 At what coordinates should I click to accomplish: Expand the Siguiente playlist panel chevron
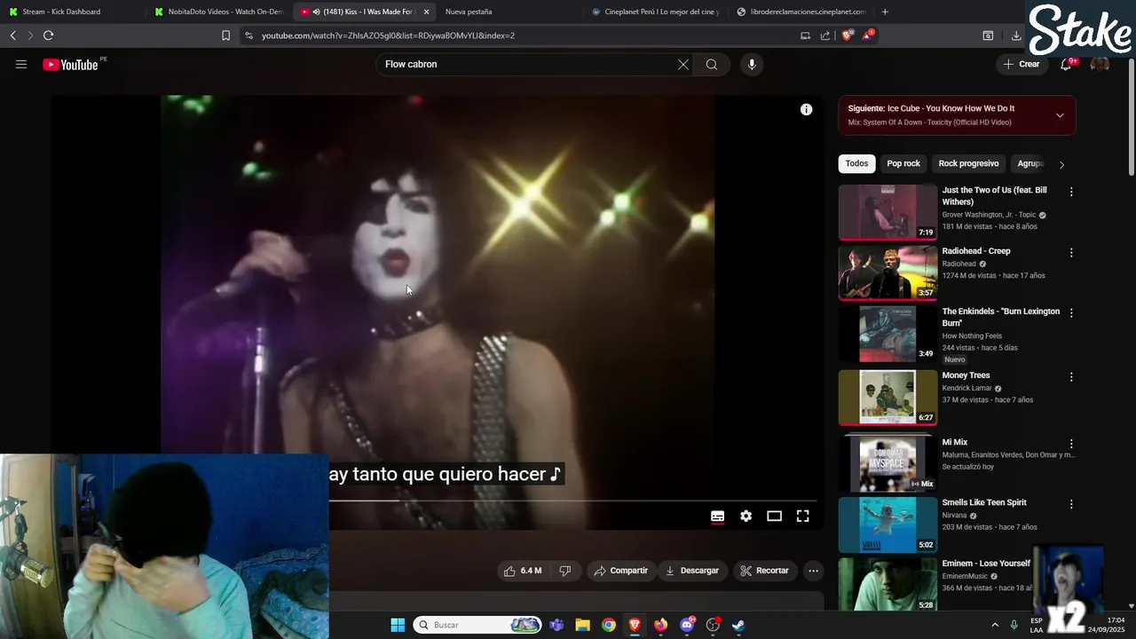coord(1060,115)
